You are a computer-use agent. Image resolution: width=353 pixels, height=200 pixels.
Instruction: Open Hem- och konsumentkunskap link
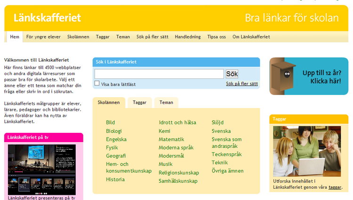coord(129,168)
